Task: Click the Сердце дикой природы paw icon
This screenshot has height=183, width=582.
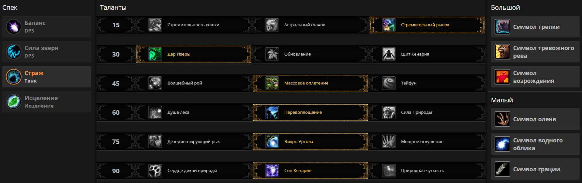Action: (x=155, y=171)
